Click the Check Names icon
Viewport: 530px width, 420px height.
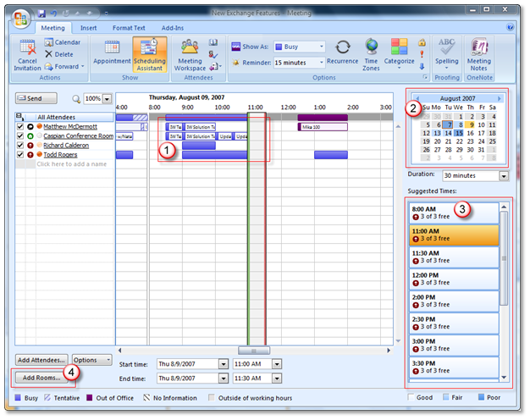pyautogui.click(x=213, y=54)
